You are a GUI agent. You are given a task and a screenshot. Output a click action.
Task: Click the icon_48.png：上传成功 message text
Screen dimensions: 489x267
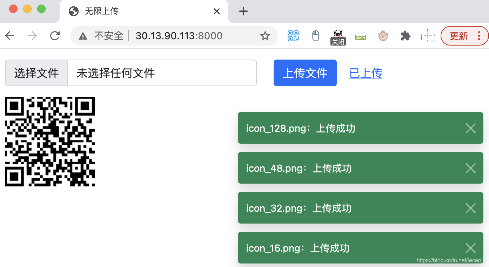coord(299,168)
